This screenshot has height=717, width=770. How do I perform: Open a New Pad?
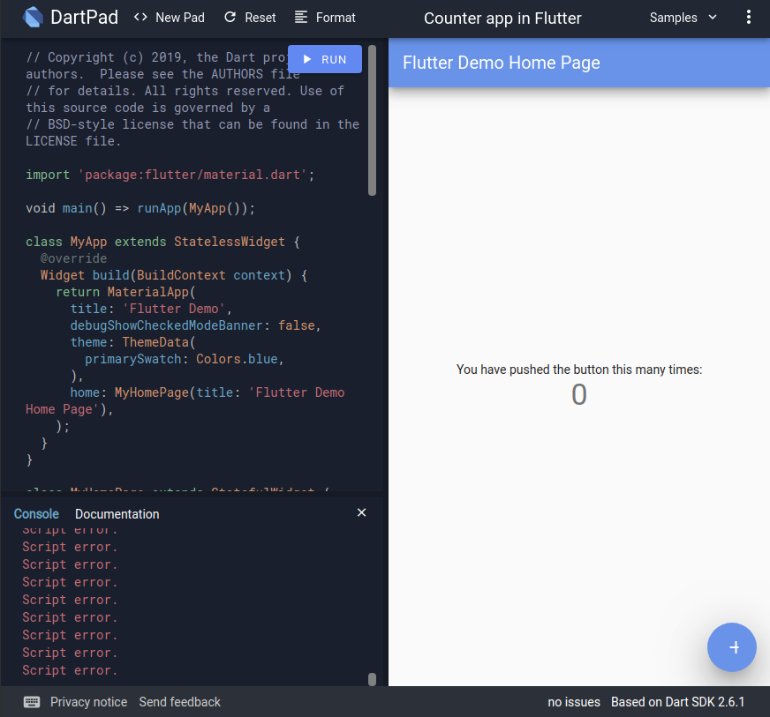[x=169, y=18]
